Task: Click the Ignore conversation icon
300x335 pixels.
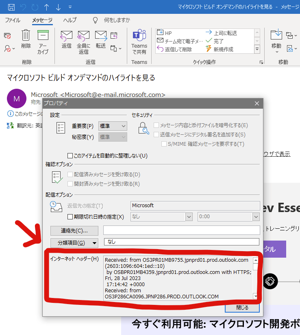Action: 7,36
